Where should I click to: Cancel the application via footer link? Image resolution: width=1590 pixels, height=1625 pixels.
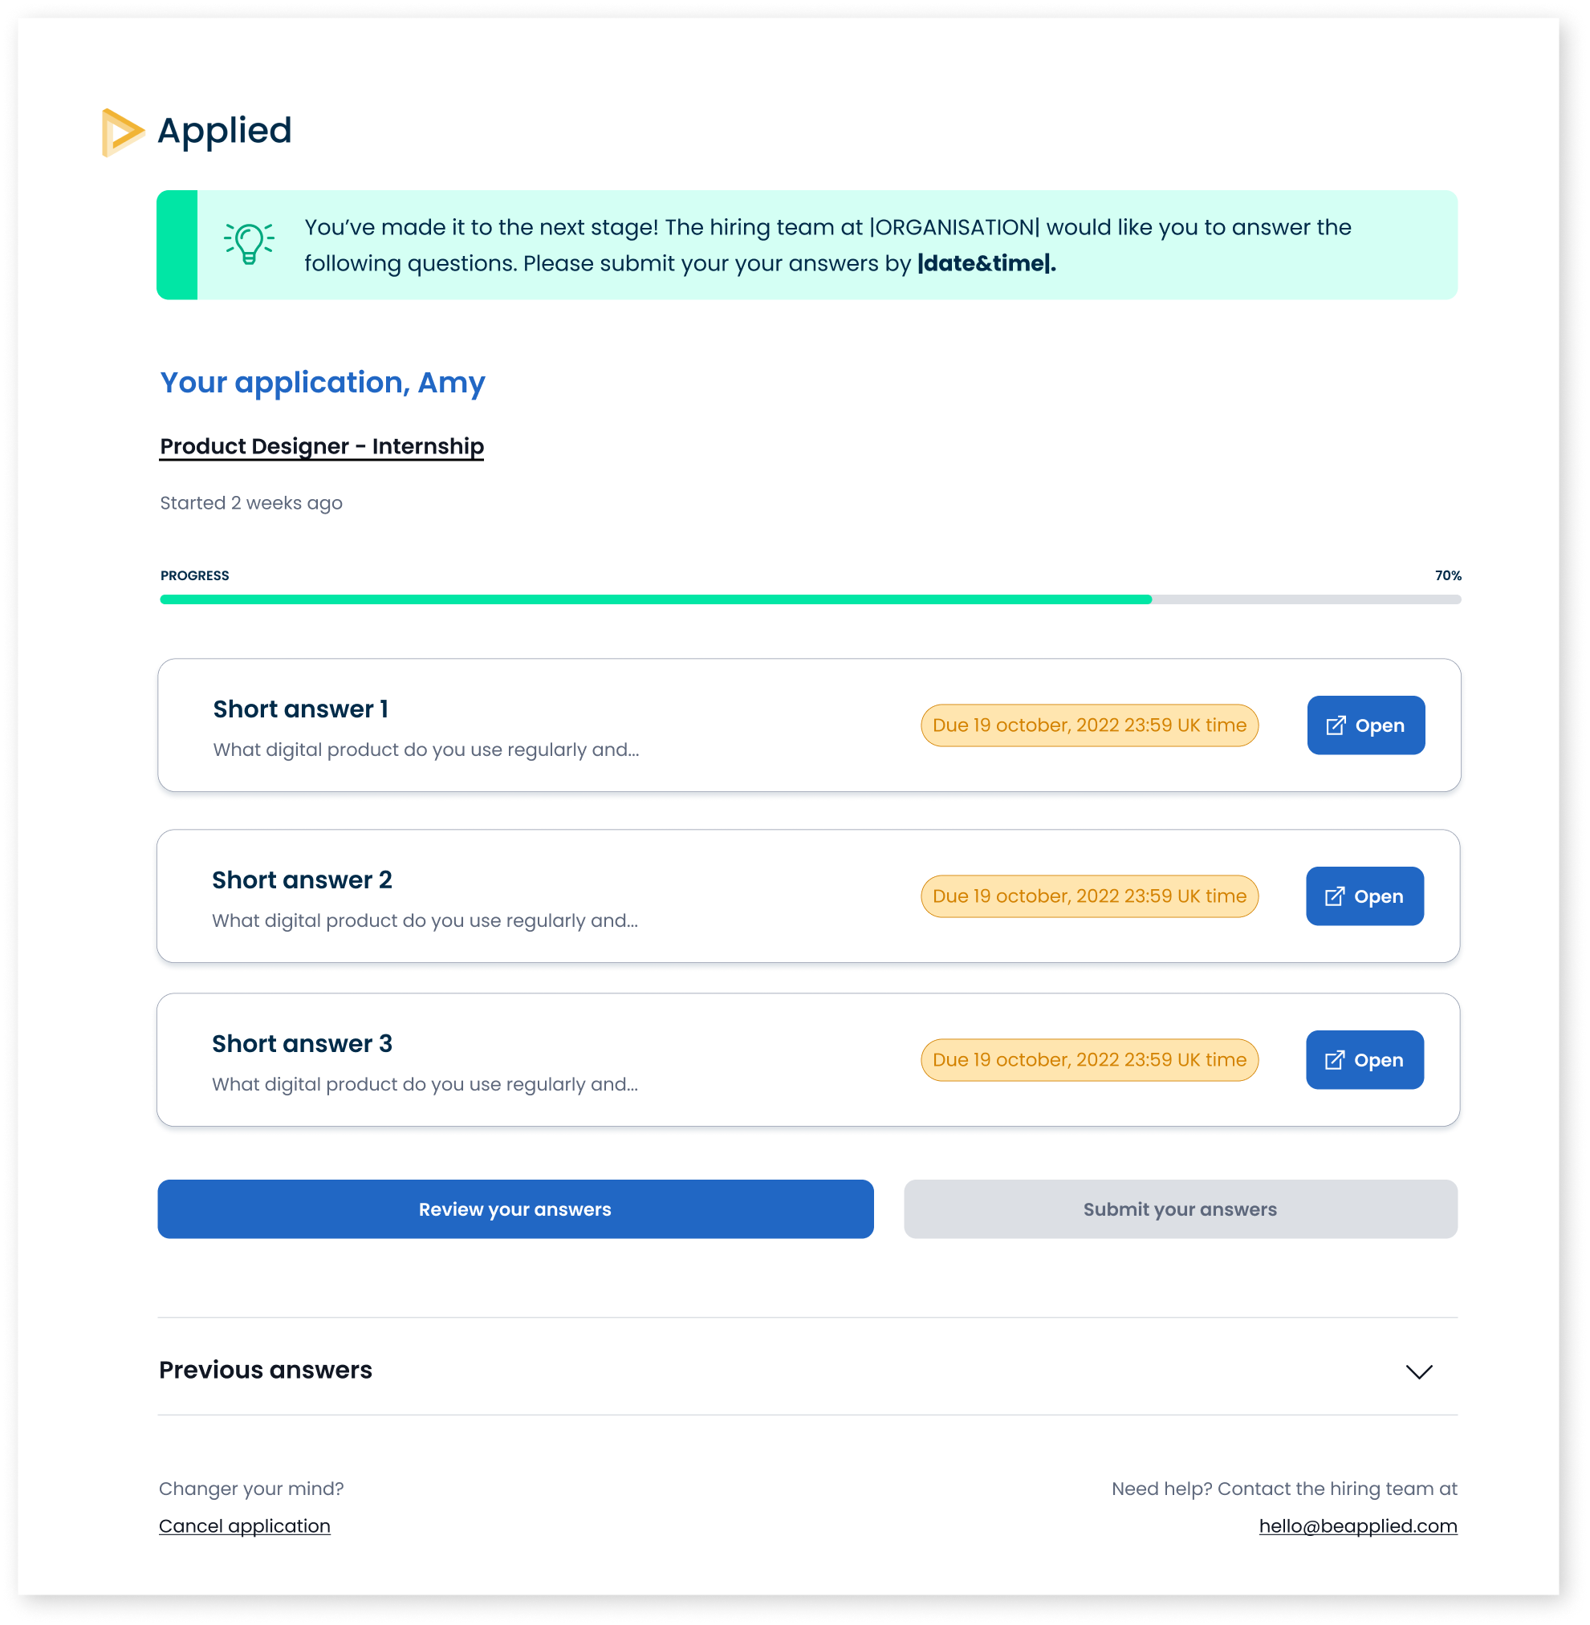[x=245, y=1525]
